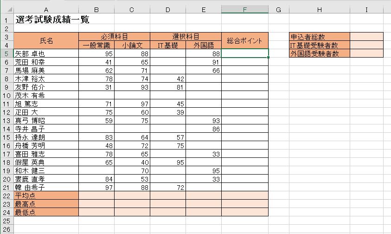Viewport: 391px width, 234px height.
Task: Click name cell 旭 篤志
Action: [46, 104]
